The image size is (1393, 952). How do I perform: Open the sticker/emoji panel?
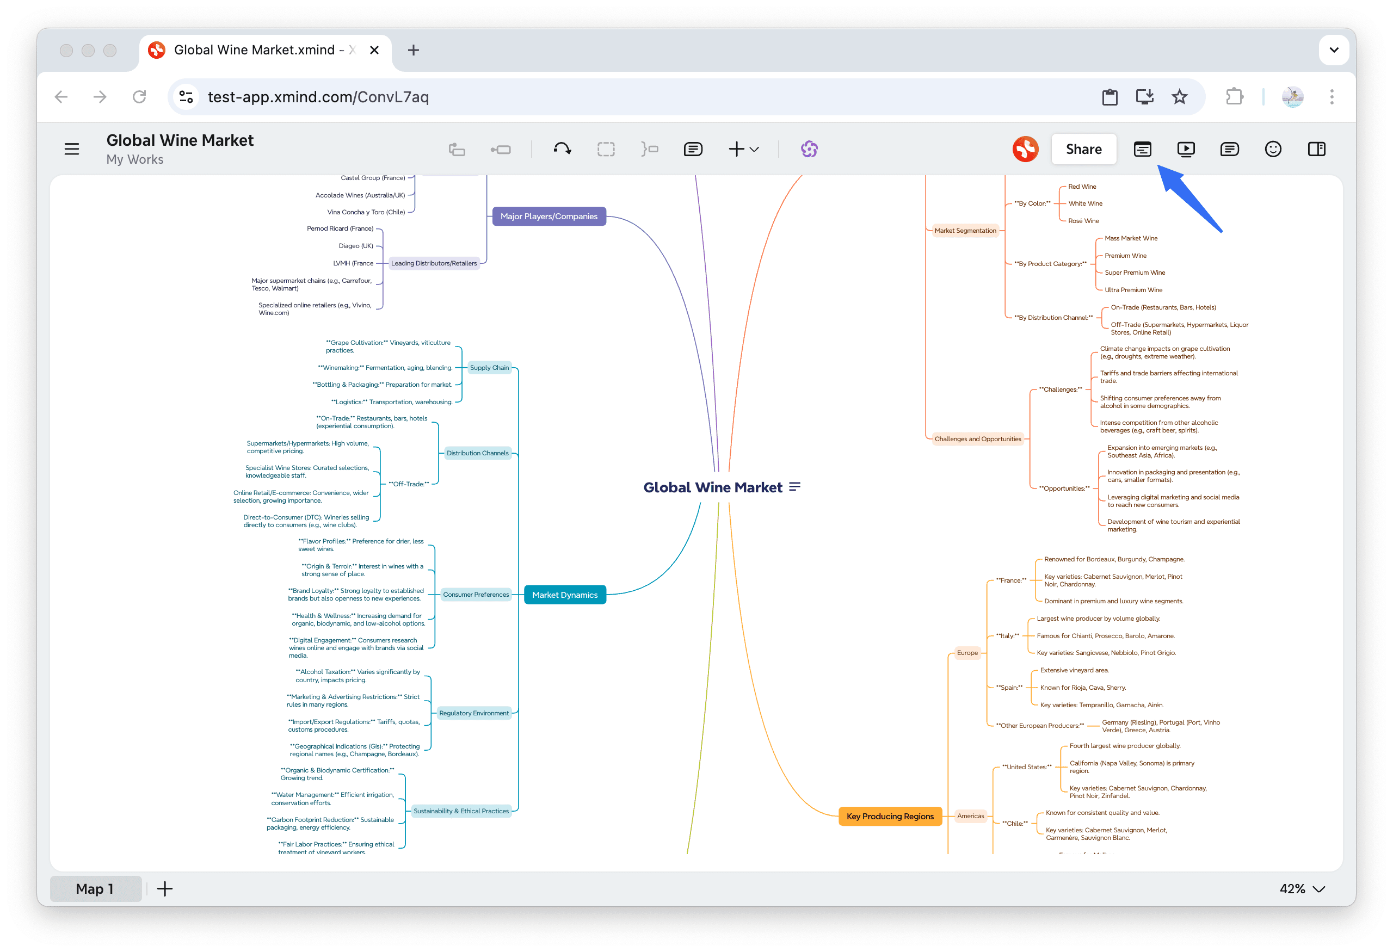[x=1273, y=149]
